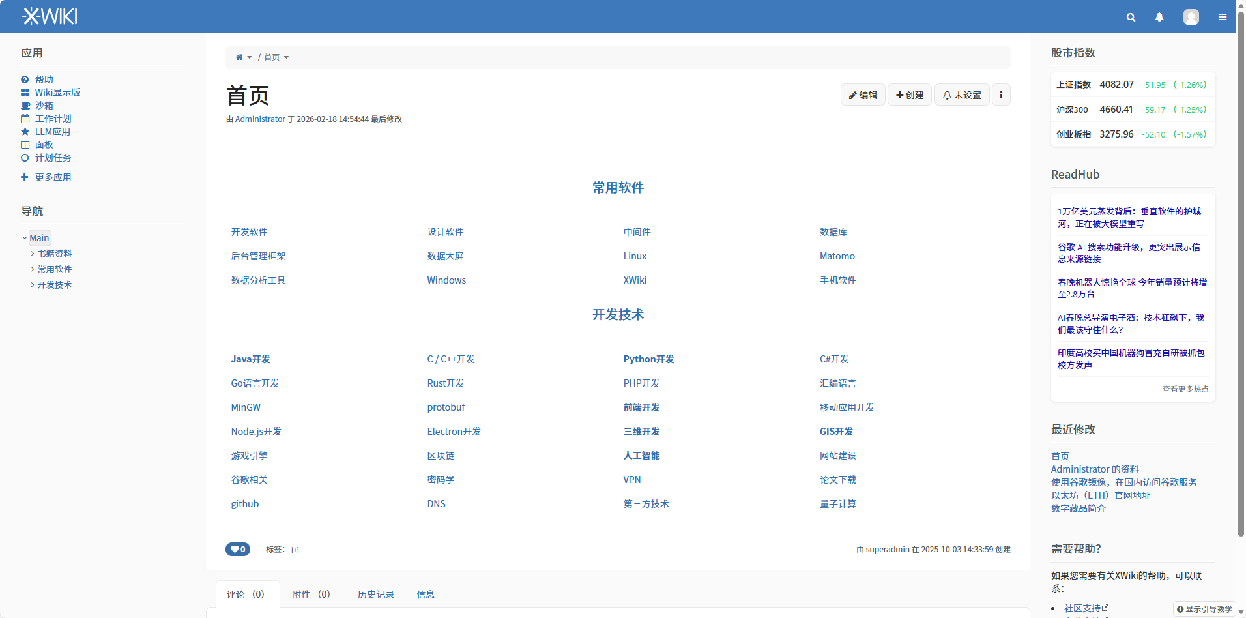Click the home icon in breadcrumb
This screenshot has height=618, width=1246.
(x=239, y=57)
